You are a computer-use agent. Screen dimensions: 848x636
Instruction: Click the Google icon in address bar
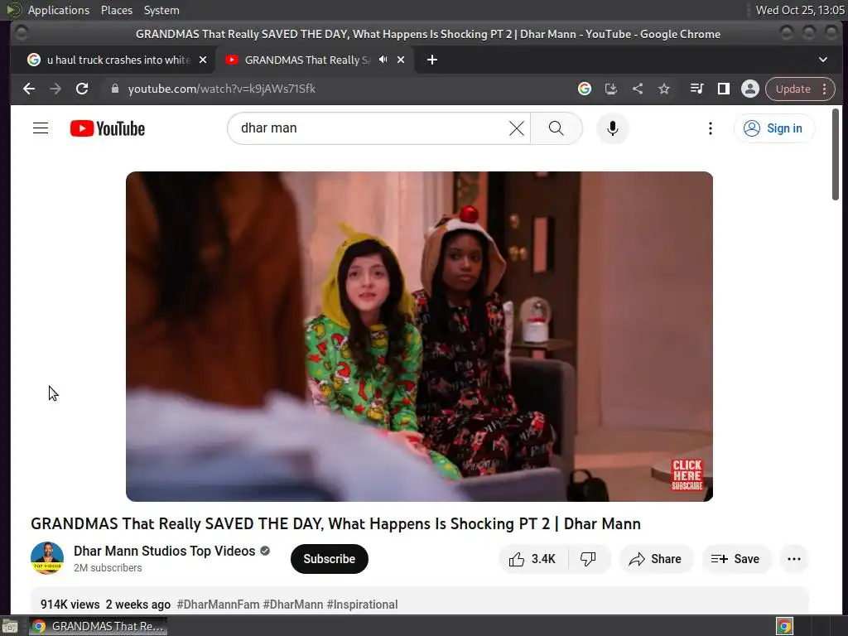point(584,89)
